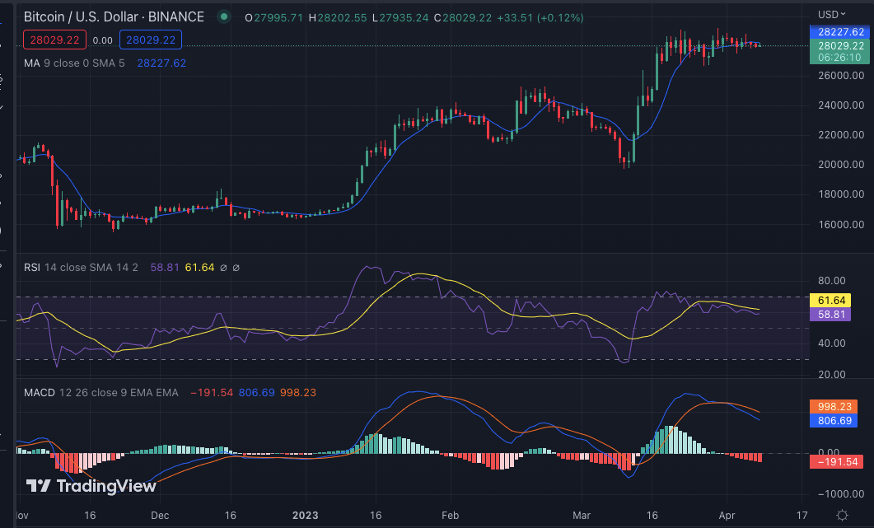
Task: Click the 20000.00 price axis label
Action: click(841, 164)
